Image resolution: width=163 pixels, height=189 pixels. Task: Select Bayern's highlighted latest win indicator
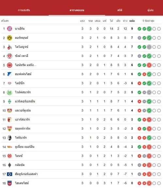pos(149,29)
